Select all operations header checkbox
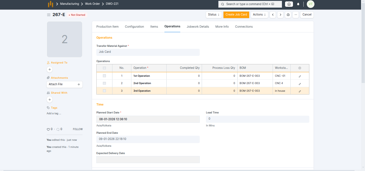Viewport: 365px width, 171px height. tap(104, 68)
